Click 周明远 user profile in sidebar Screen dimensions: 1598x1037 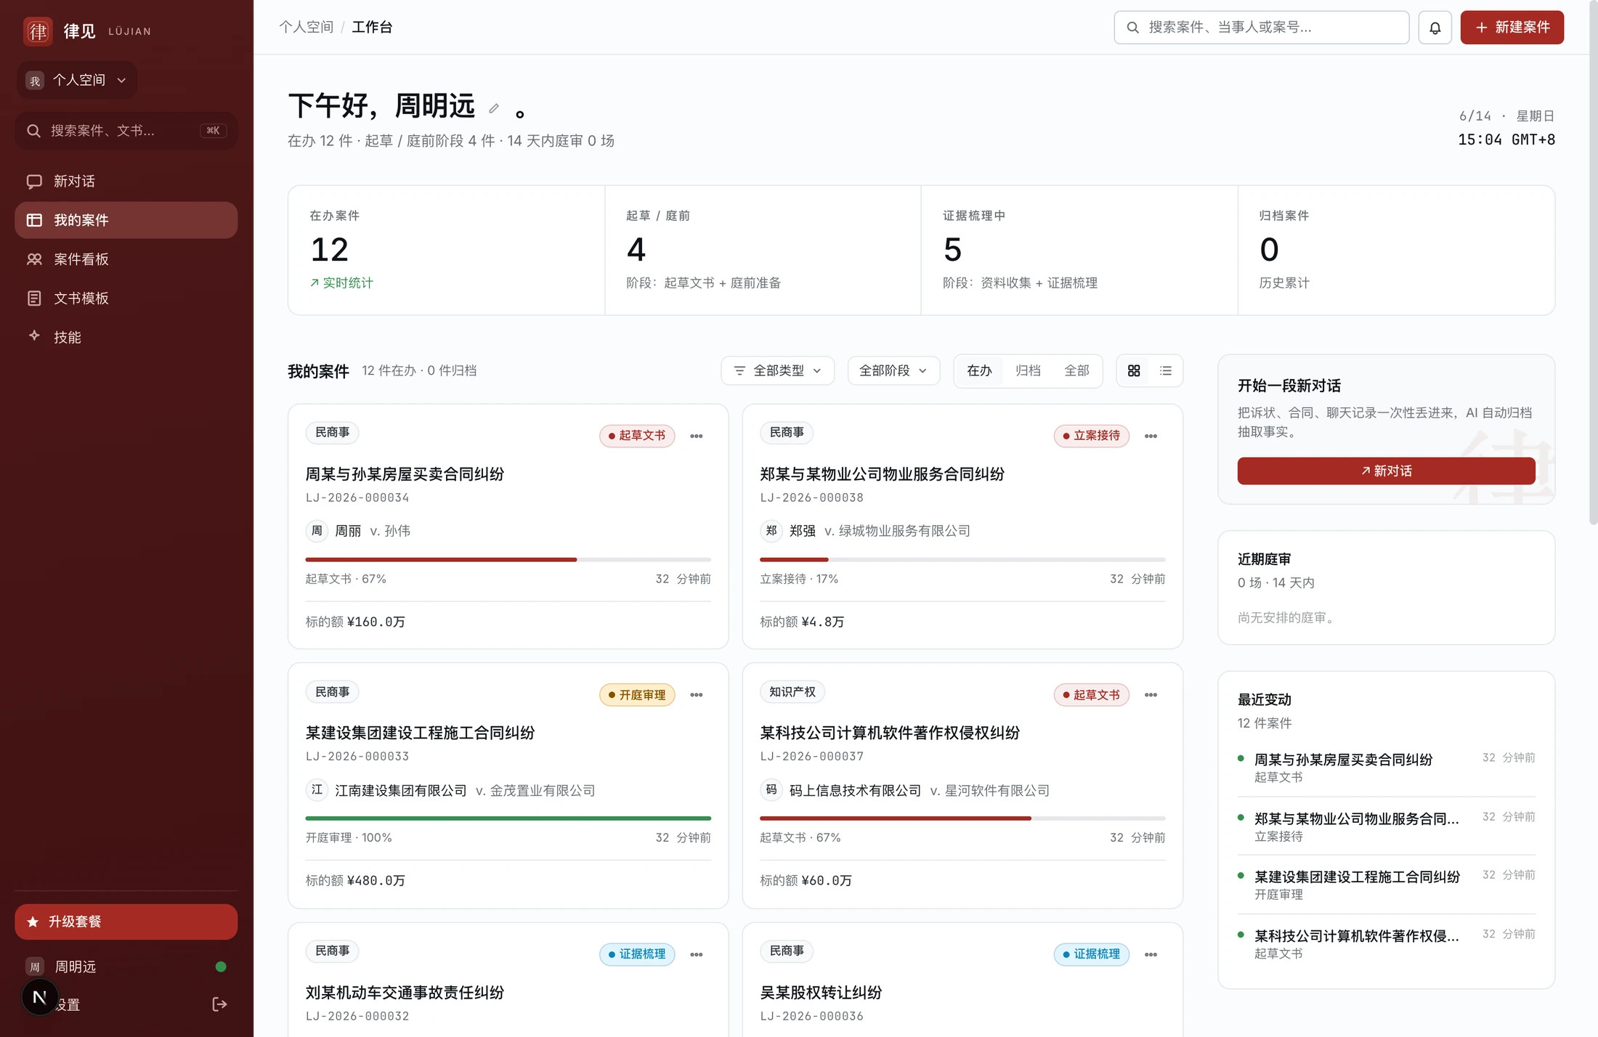coord(126,967)
